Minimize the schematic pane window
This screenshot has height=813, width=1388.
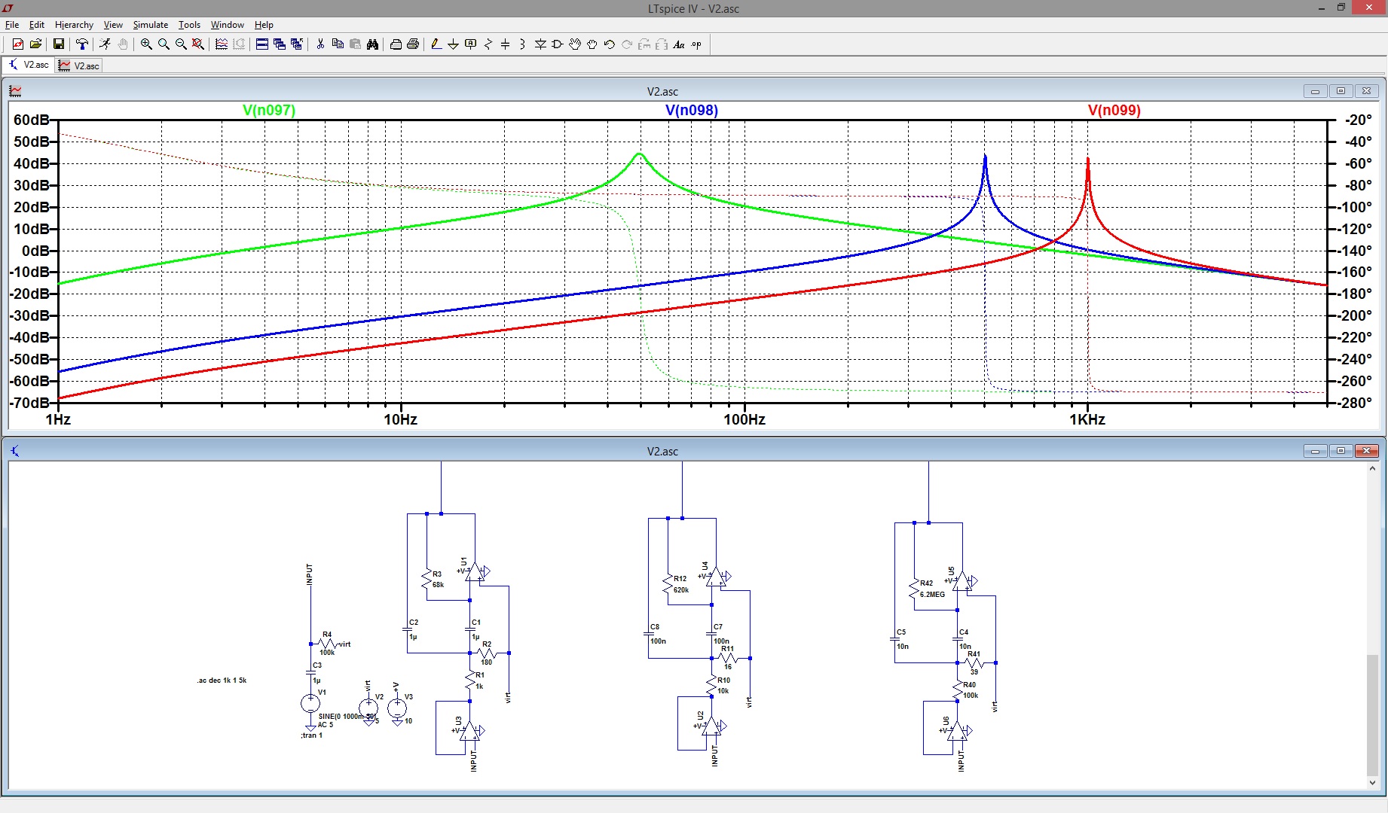click(x=1315, y=451)
